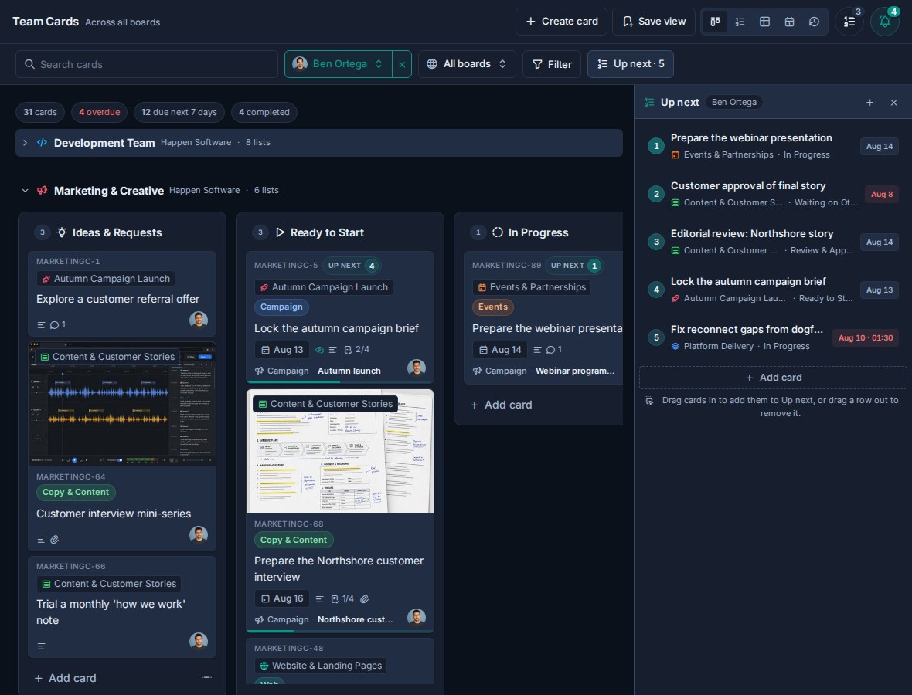The height and width of the screenshot is (695, 912).
Task: Click the Create card button
Action: click(x=561, y=22)
